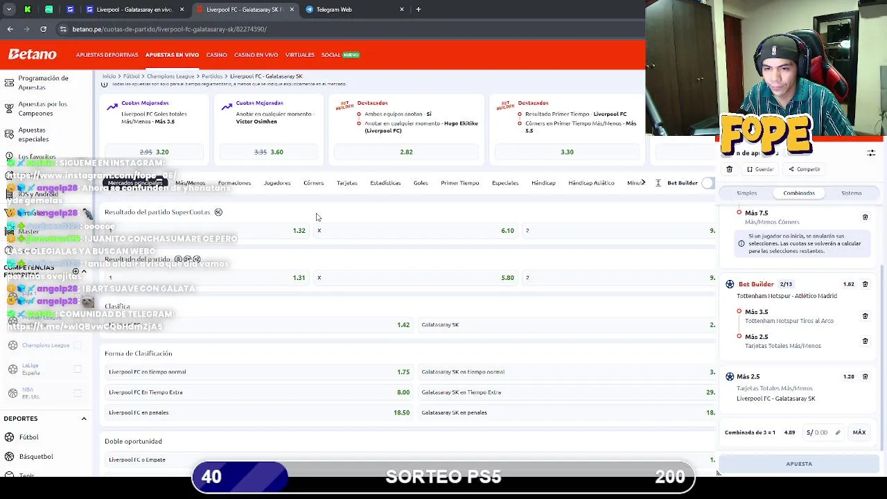Open bet slip settings sliders icon
The width and height of the screenshot is (887, 499).
871,153
